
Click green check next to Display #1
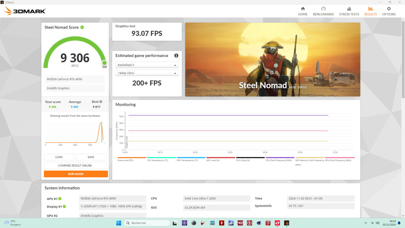click(64, 207)
